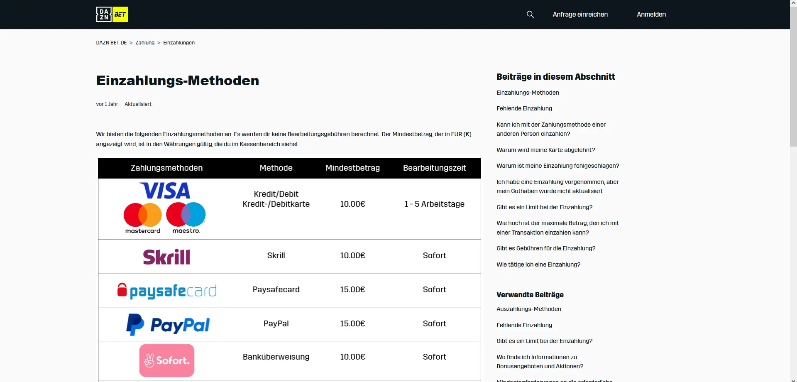Click the Mastercard logo

143,218
